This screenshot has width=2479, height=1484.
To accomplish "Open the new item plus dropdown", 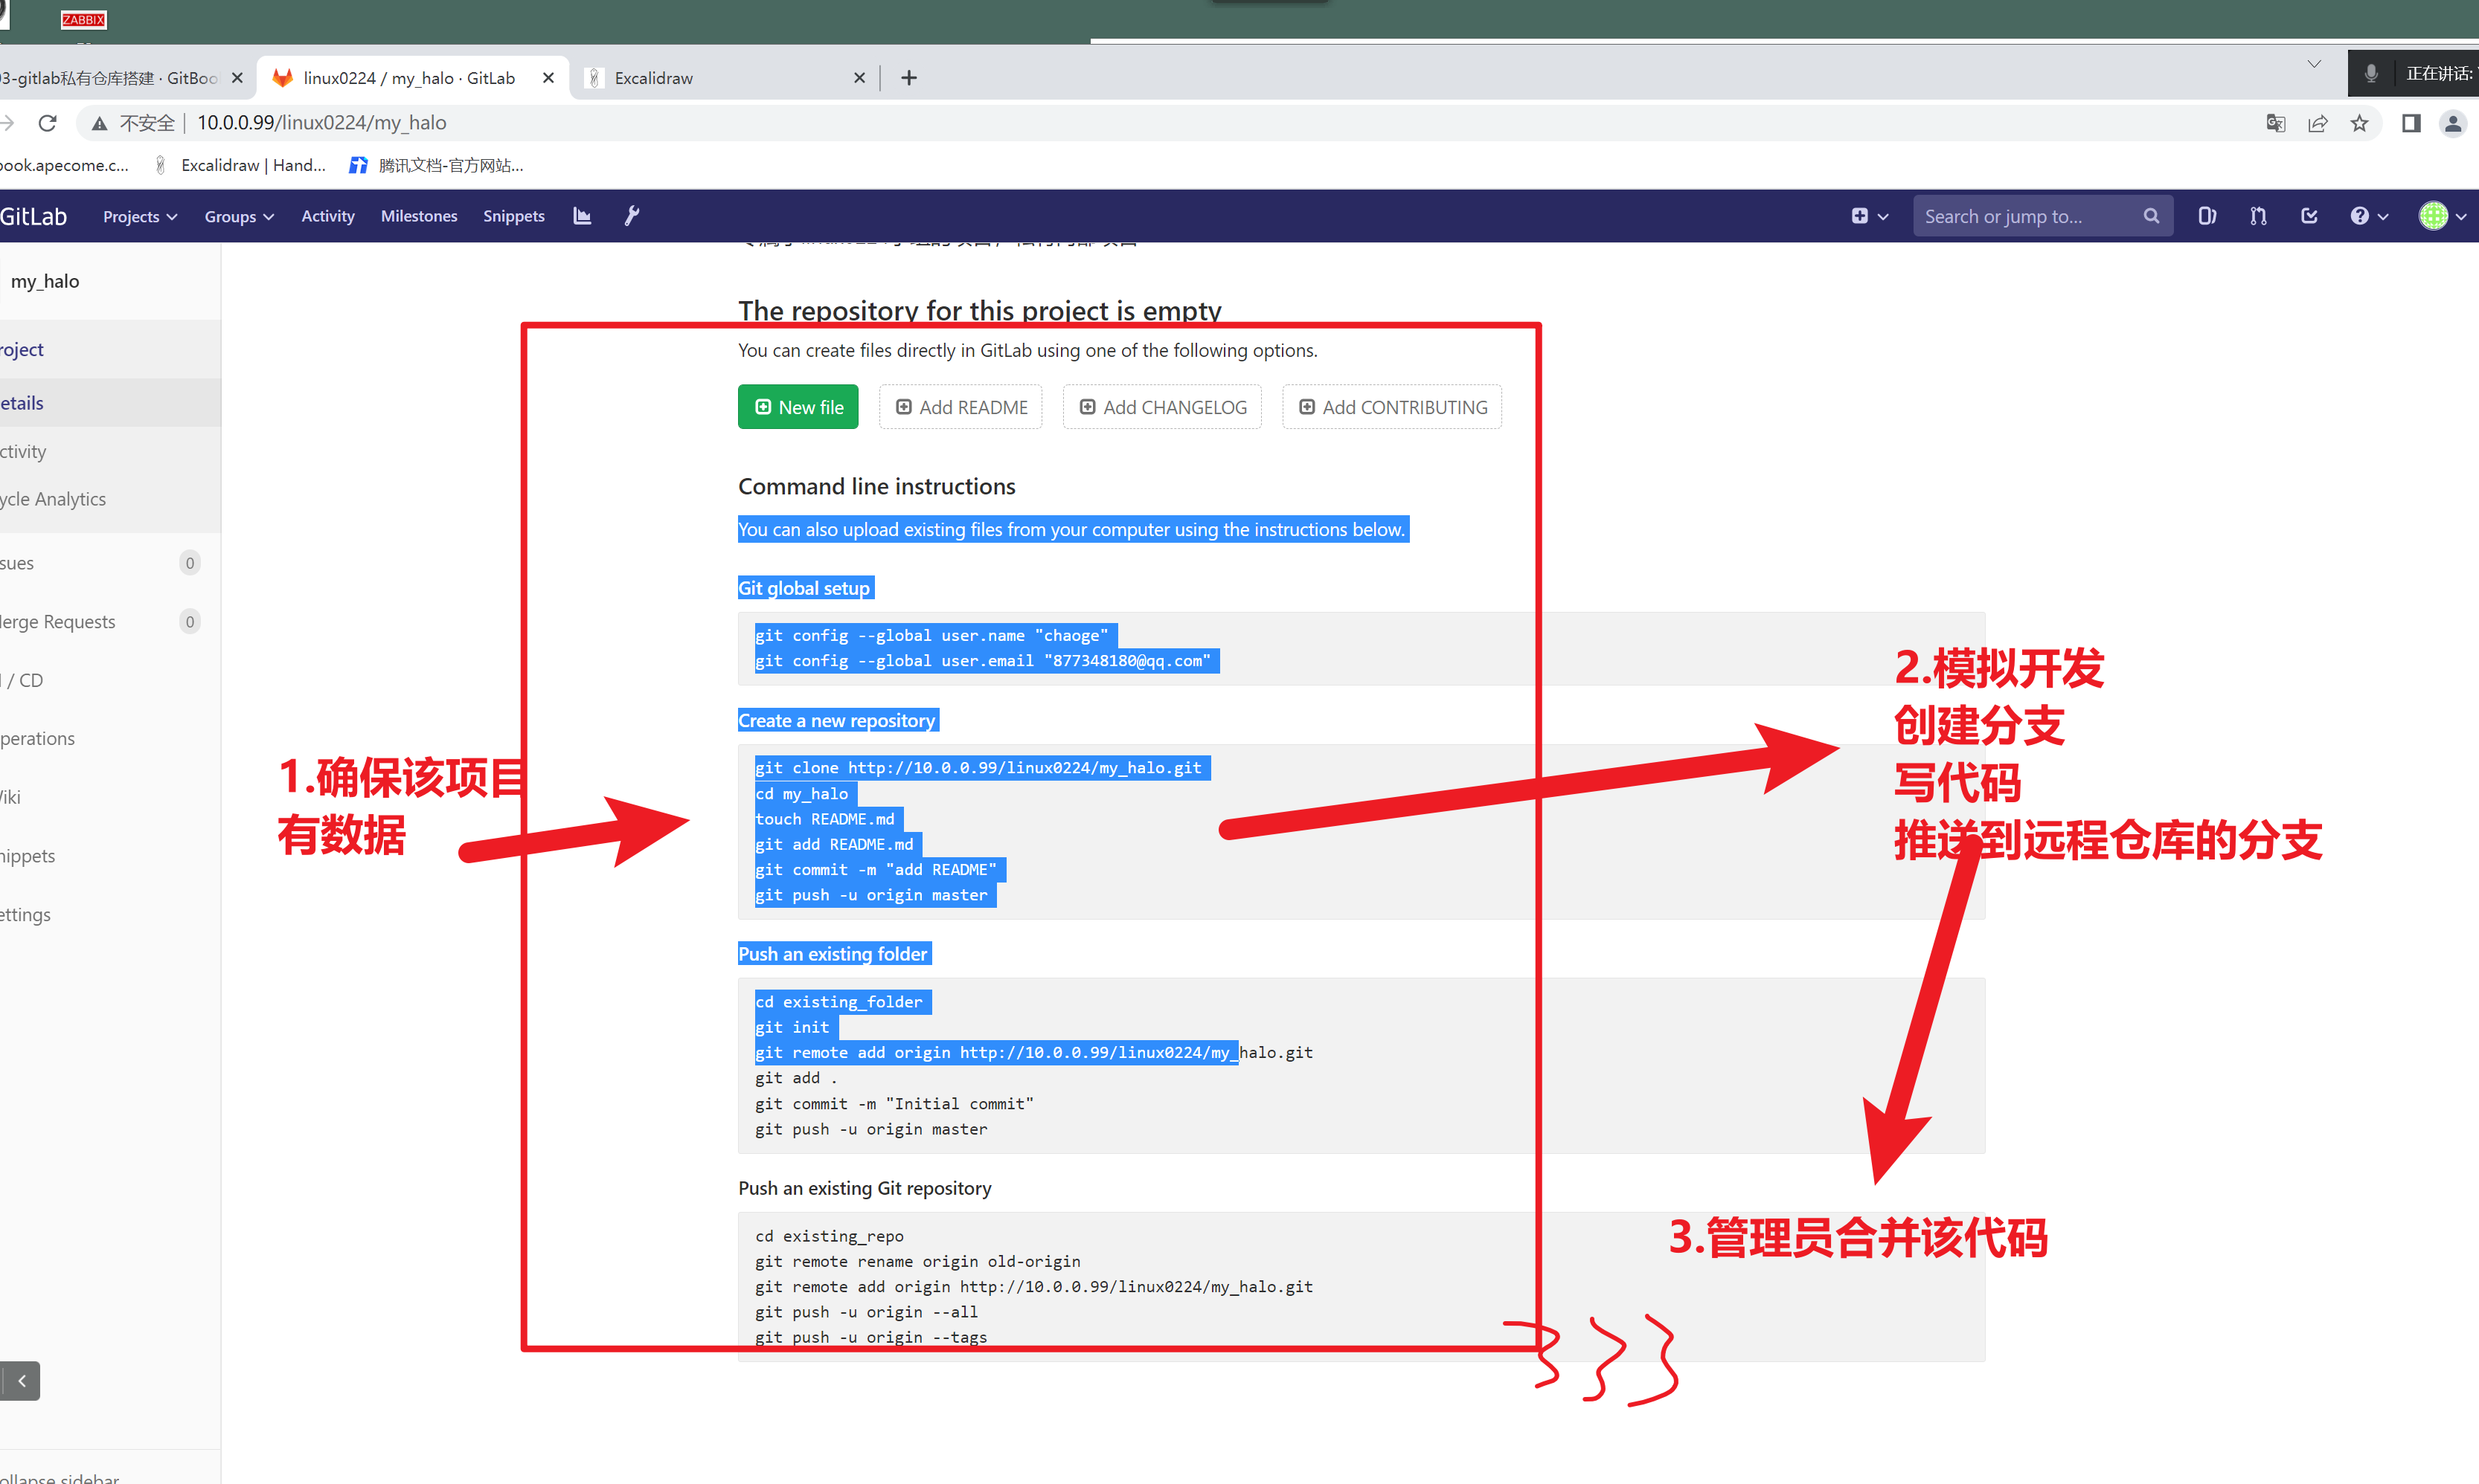I will point(1867,216).
